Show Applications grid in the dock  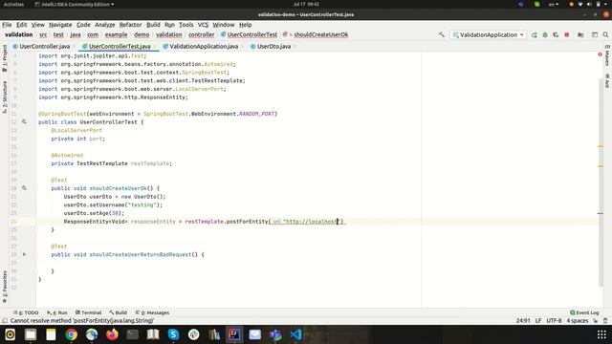click(601, 334)
